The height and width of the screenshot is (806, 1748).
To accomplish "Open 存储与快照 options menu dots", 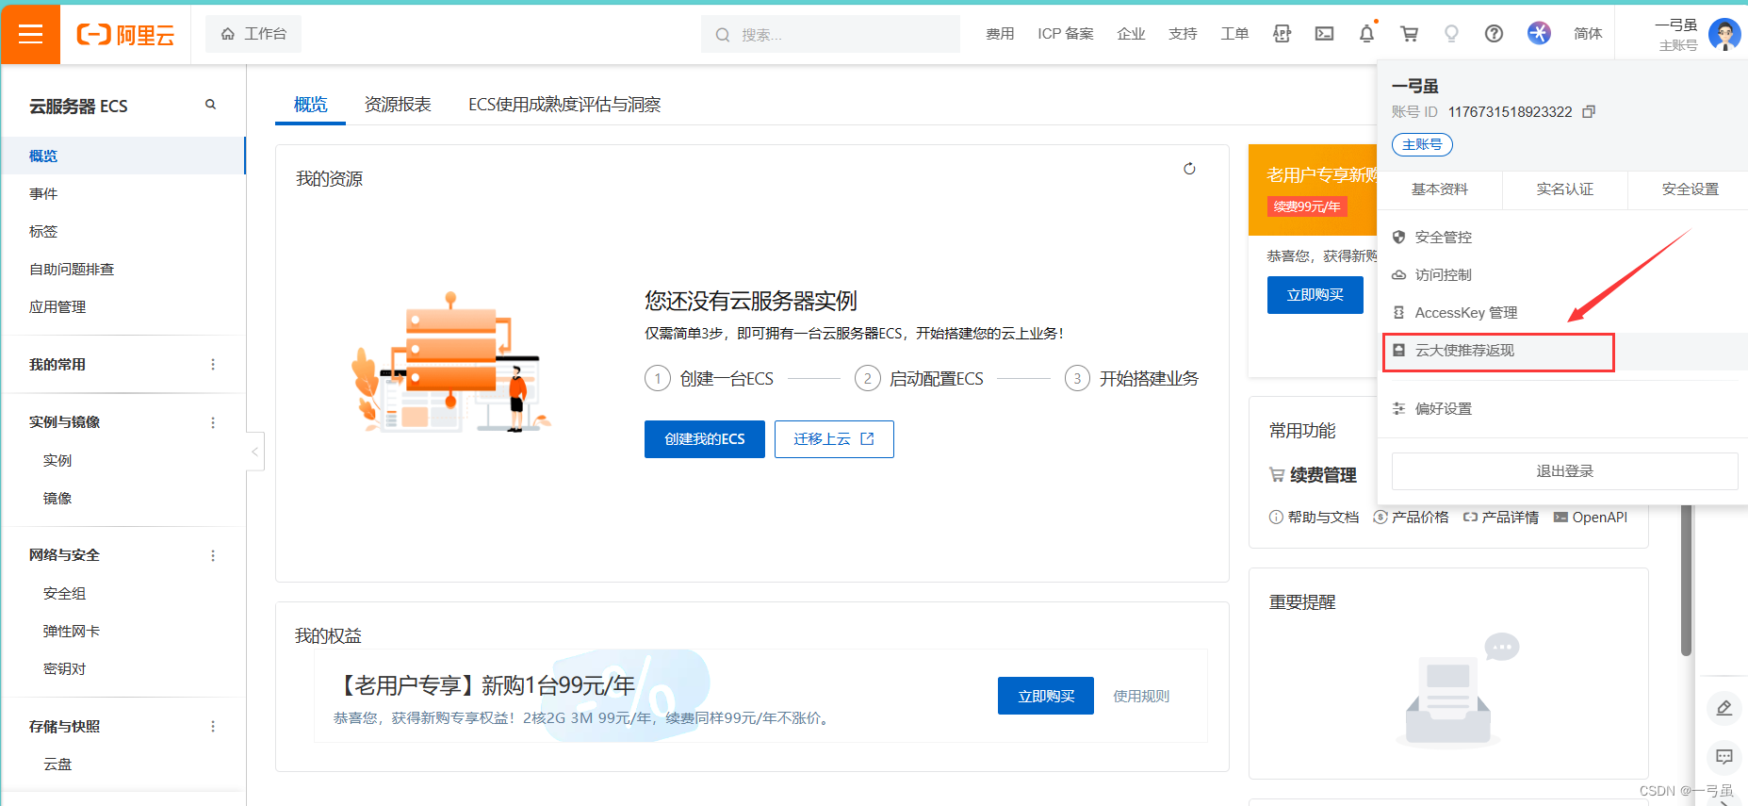I will tap(213, 727).
